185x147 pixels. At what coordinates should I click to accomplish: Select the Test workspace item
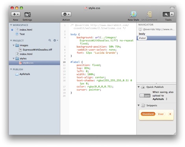[x=22, y=34]
